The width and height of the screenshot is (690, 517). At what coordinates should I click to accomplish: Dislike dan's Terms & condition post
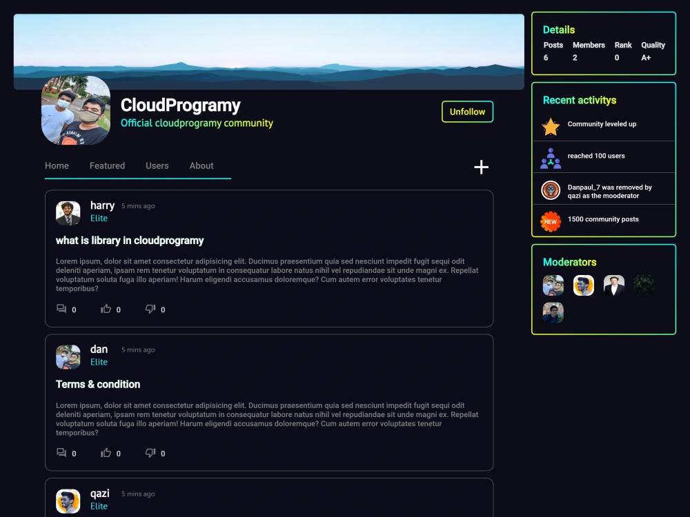[150, 453]
